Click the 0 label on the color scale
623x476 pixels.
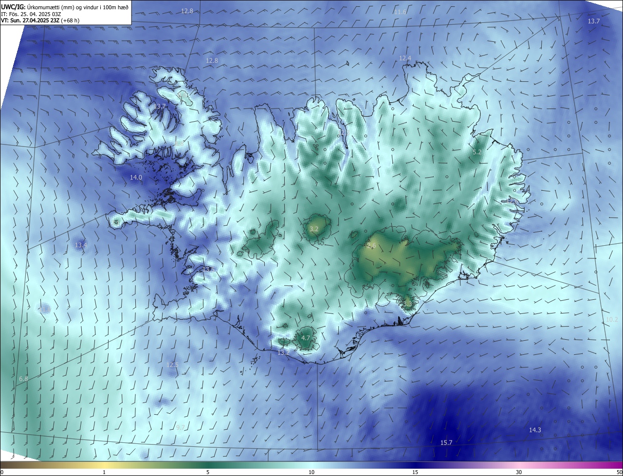coord(2,472)
